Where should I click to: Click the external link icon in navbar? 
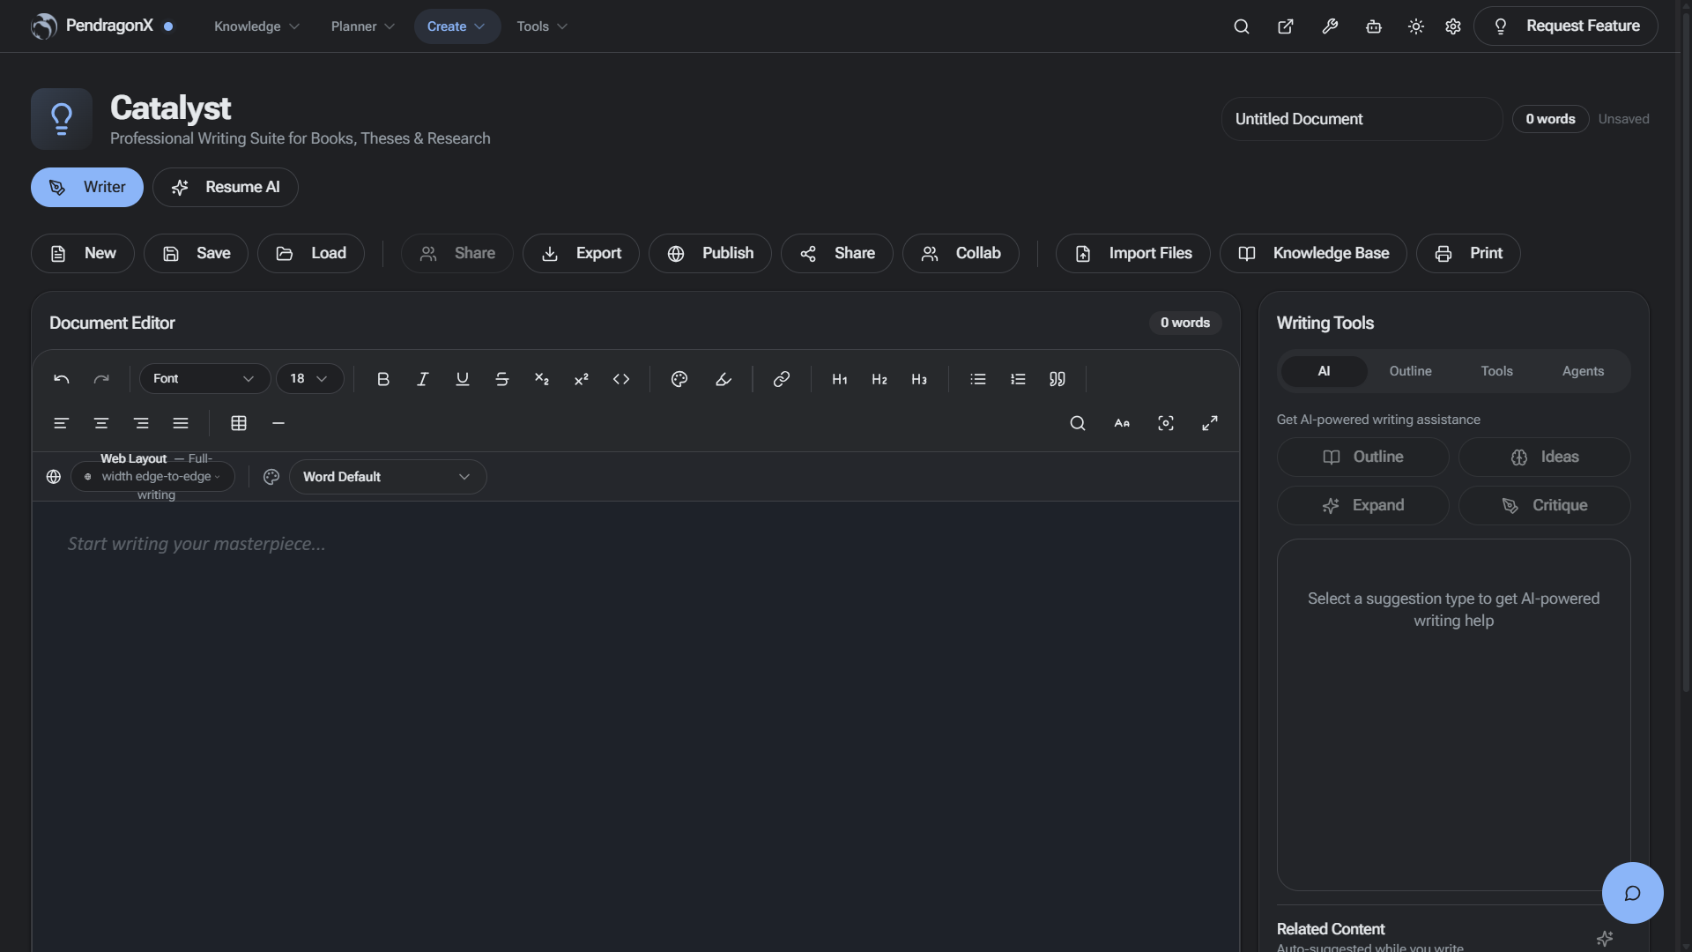pos(1286,26)
